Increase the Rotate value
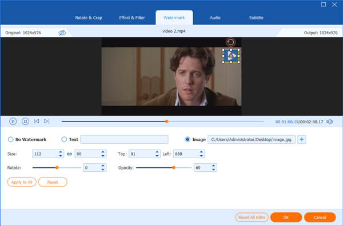 pos(103,166)
